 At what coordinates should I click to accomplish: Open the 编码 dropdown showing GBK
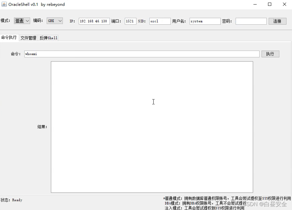[x=54, y=21]
